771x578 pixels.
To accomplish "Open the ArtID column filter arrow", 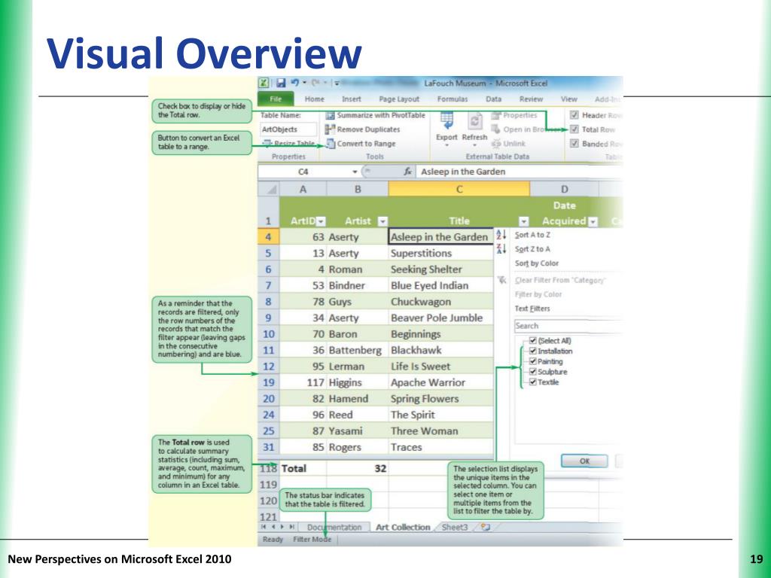I will tap(321, 222).
